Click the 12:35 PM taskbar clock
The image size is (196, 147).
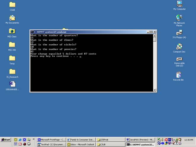[189, 140]
